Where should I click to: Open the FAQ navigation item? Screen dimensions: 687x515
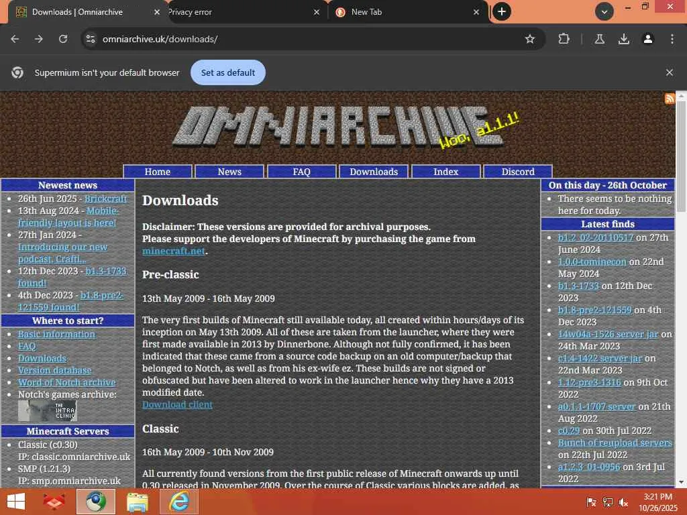click(301, 172)
